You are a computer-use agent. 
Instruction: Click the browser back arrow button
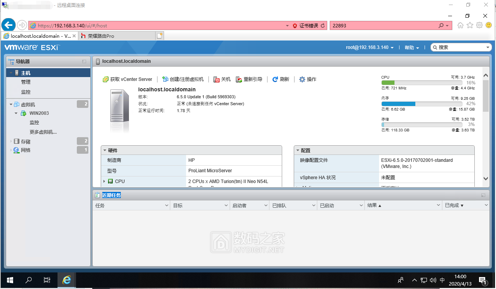[8, 25]
